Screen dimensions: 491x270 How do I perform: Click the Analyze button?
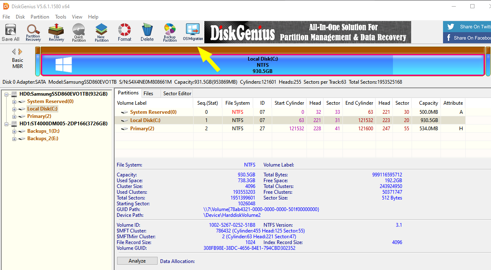[137, 261]
